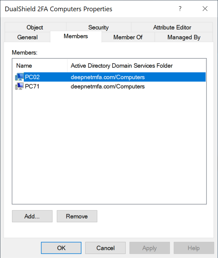Close the DualShield Properties dialog
Viewport: 218px width, 258px height.
tap(205, 9)
